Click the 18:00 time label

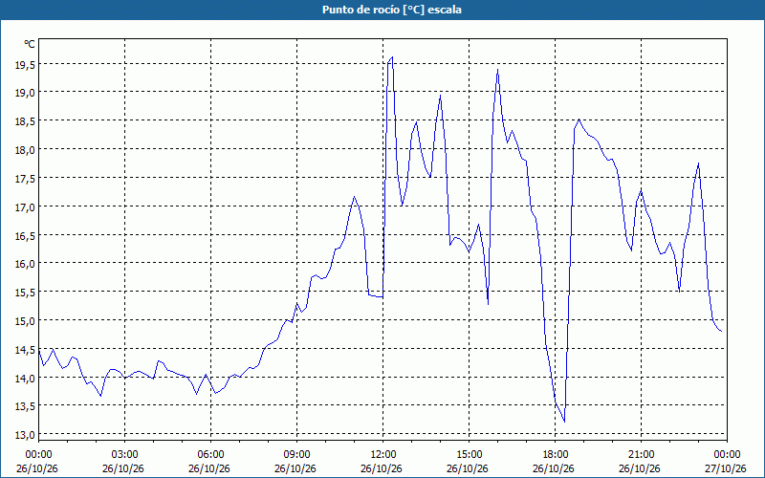[556, 455]
